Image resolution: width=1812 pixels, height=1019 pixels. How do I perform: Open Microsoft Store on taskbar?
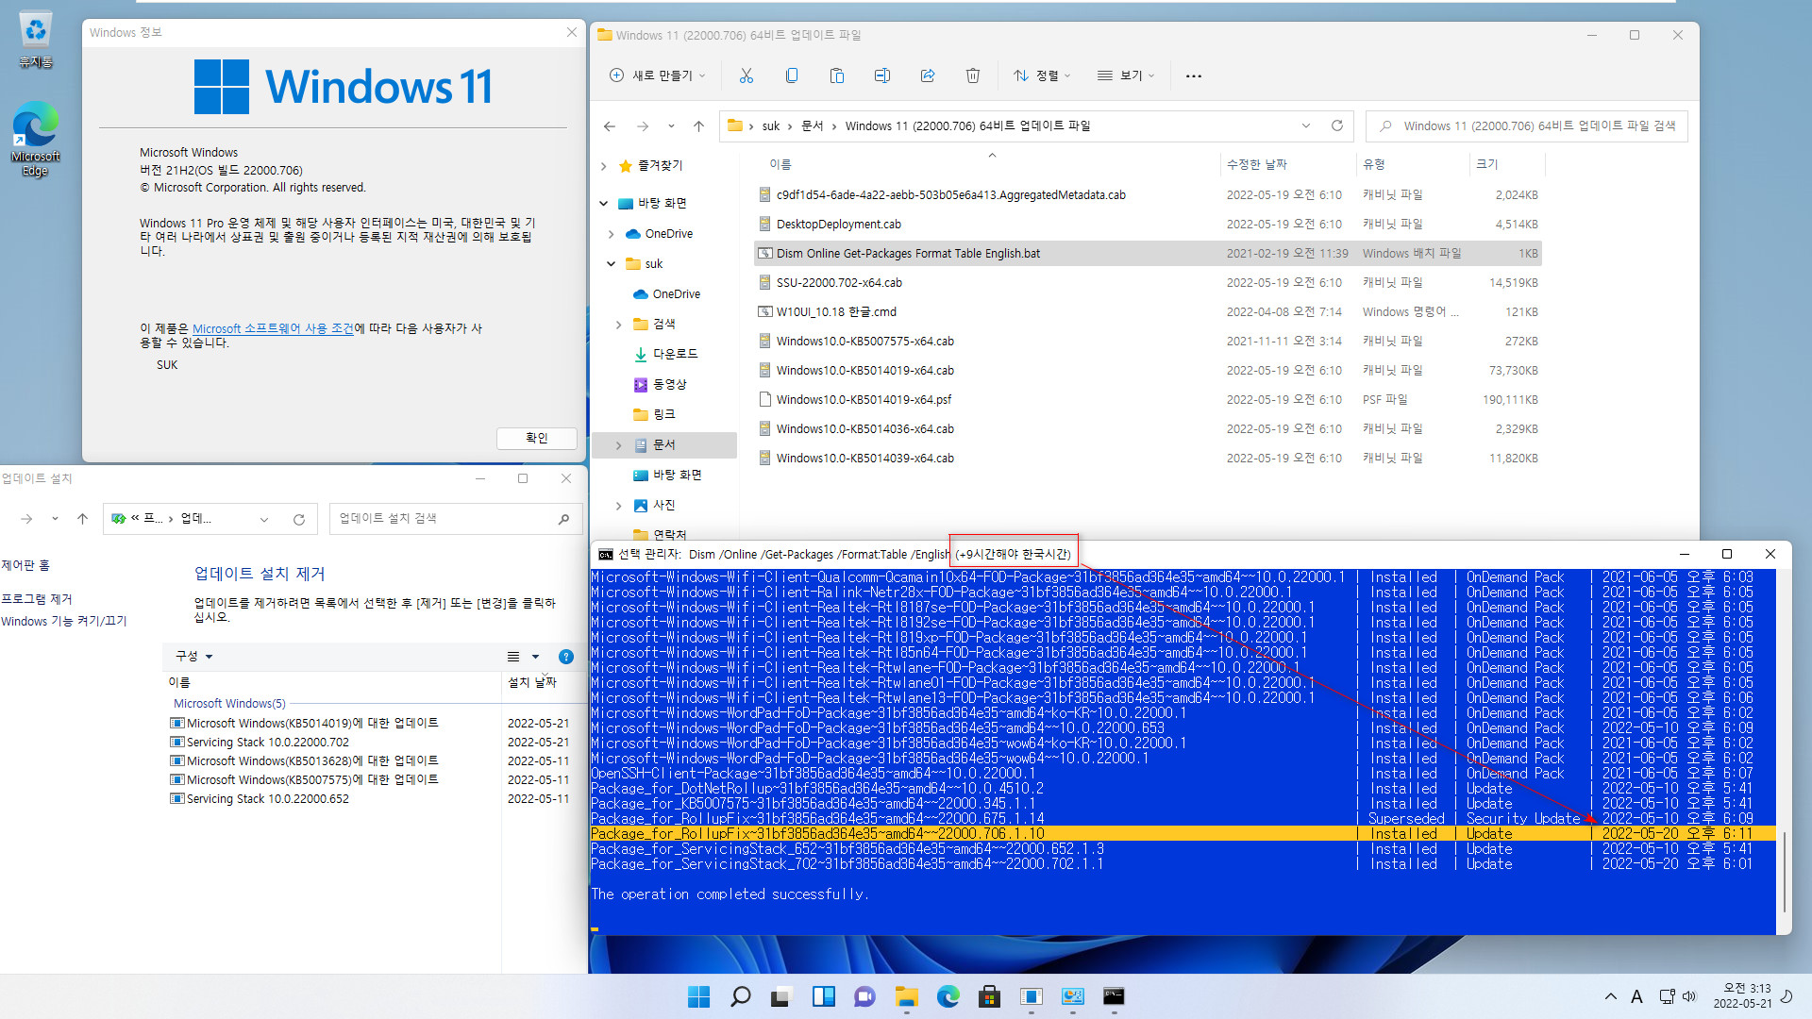coord(989,996)
